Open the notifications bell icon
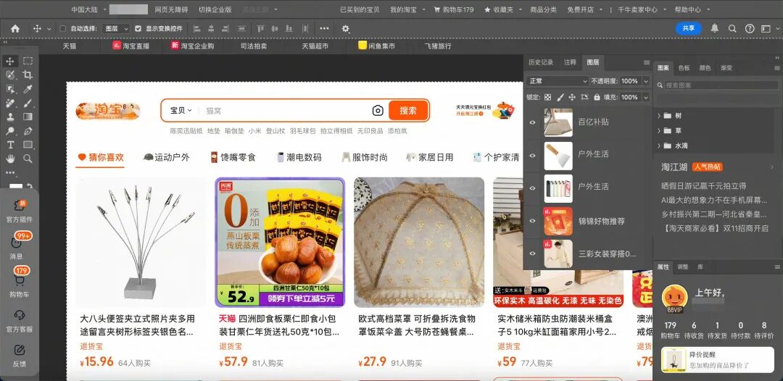 [715, 28]
